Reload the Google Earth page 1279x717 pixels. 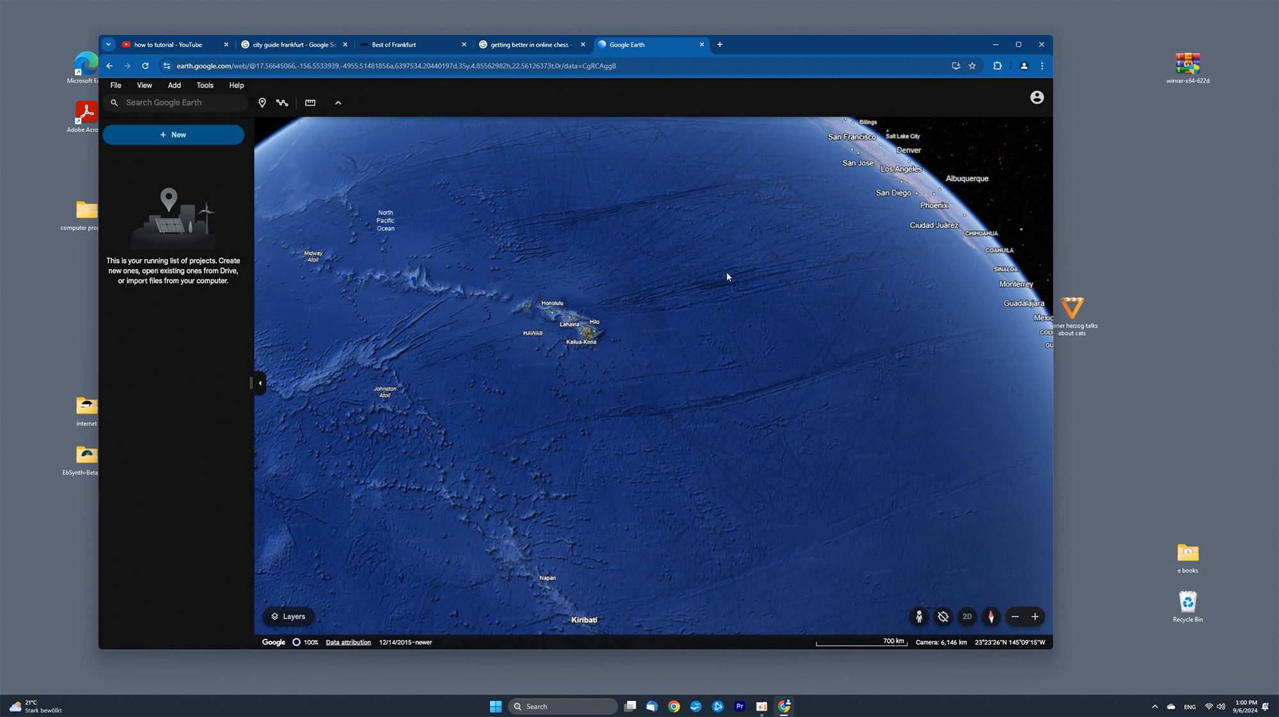145,66
